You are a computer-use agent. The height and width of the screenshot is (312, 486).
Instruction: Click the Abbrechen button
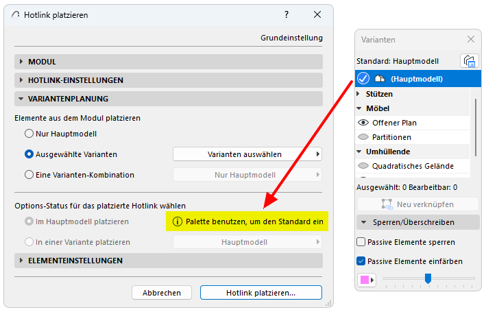(x=162, y=293)
